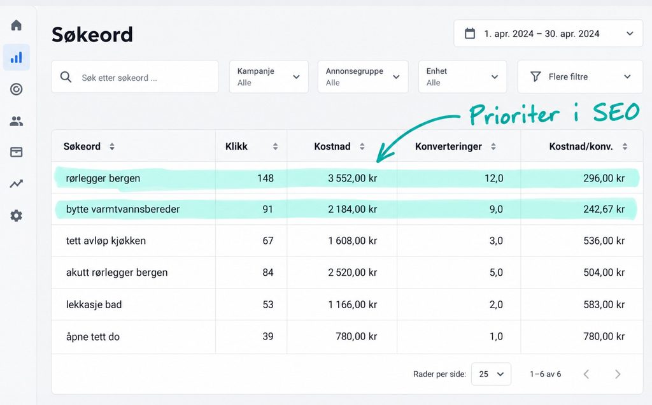Open the billing card sidebar icon
Screen dimensions: 652x405
pos(16,152)
